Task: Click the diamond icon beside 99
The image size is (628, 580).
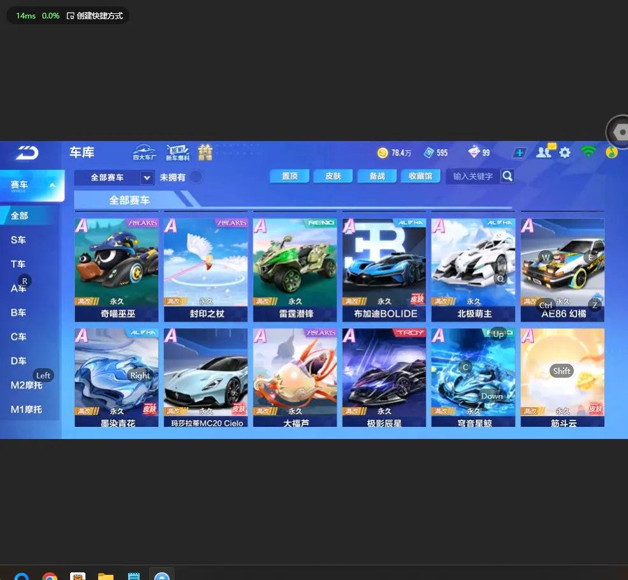Action: 474,152
